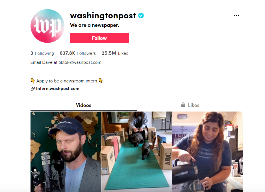View the 637.8K Followers list
Screen dimensions: 265x192
coord(78,53)
